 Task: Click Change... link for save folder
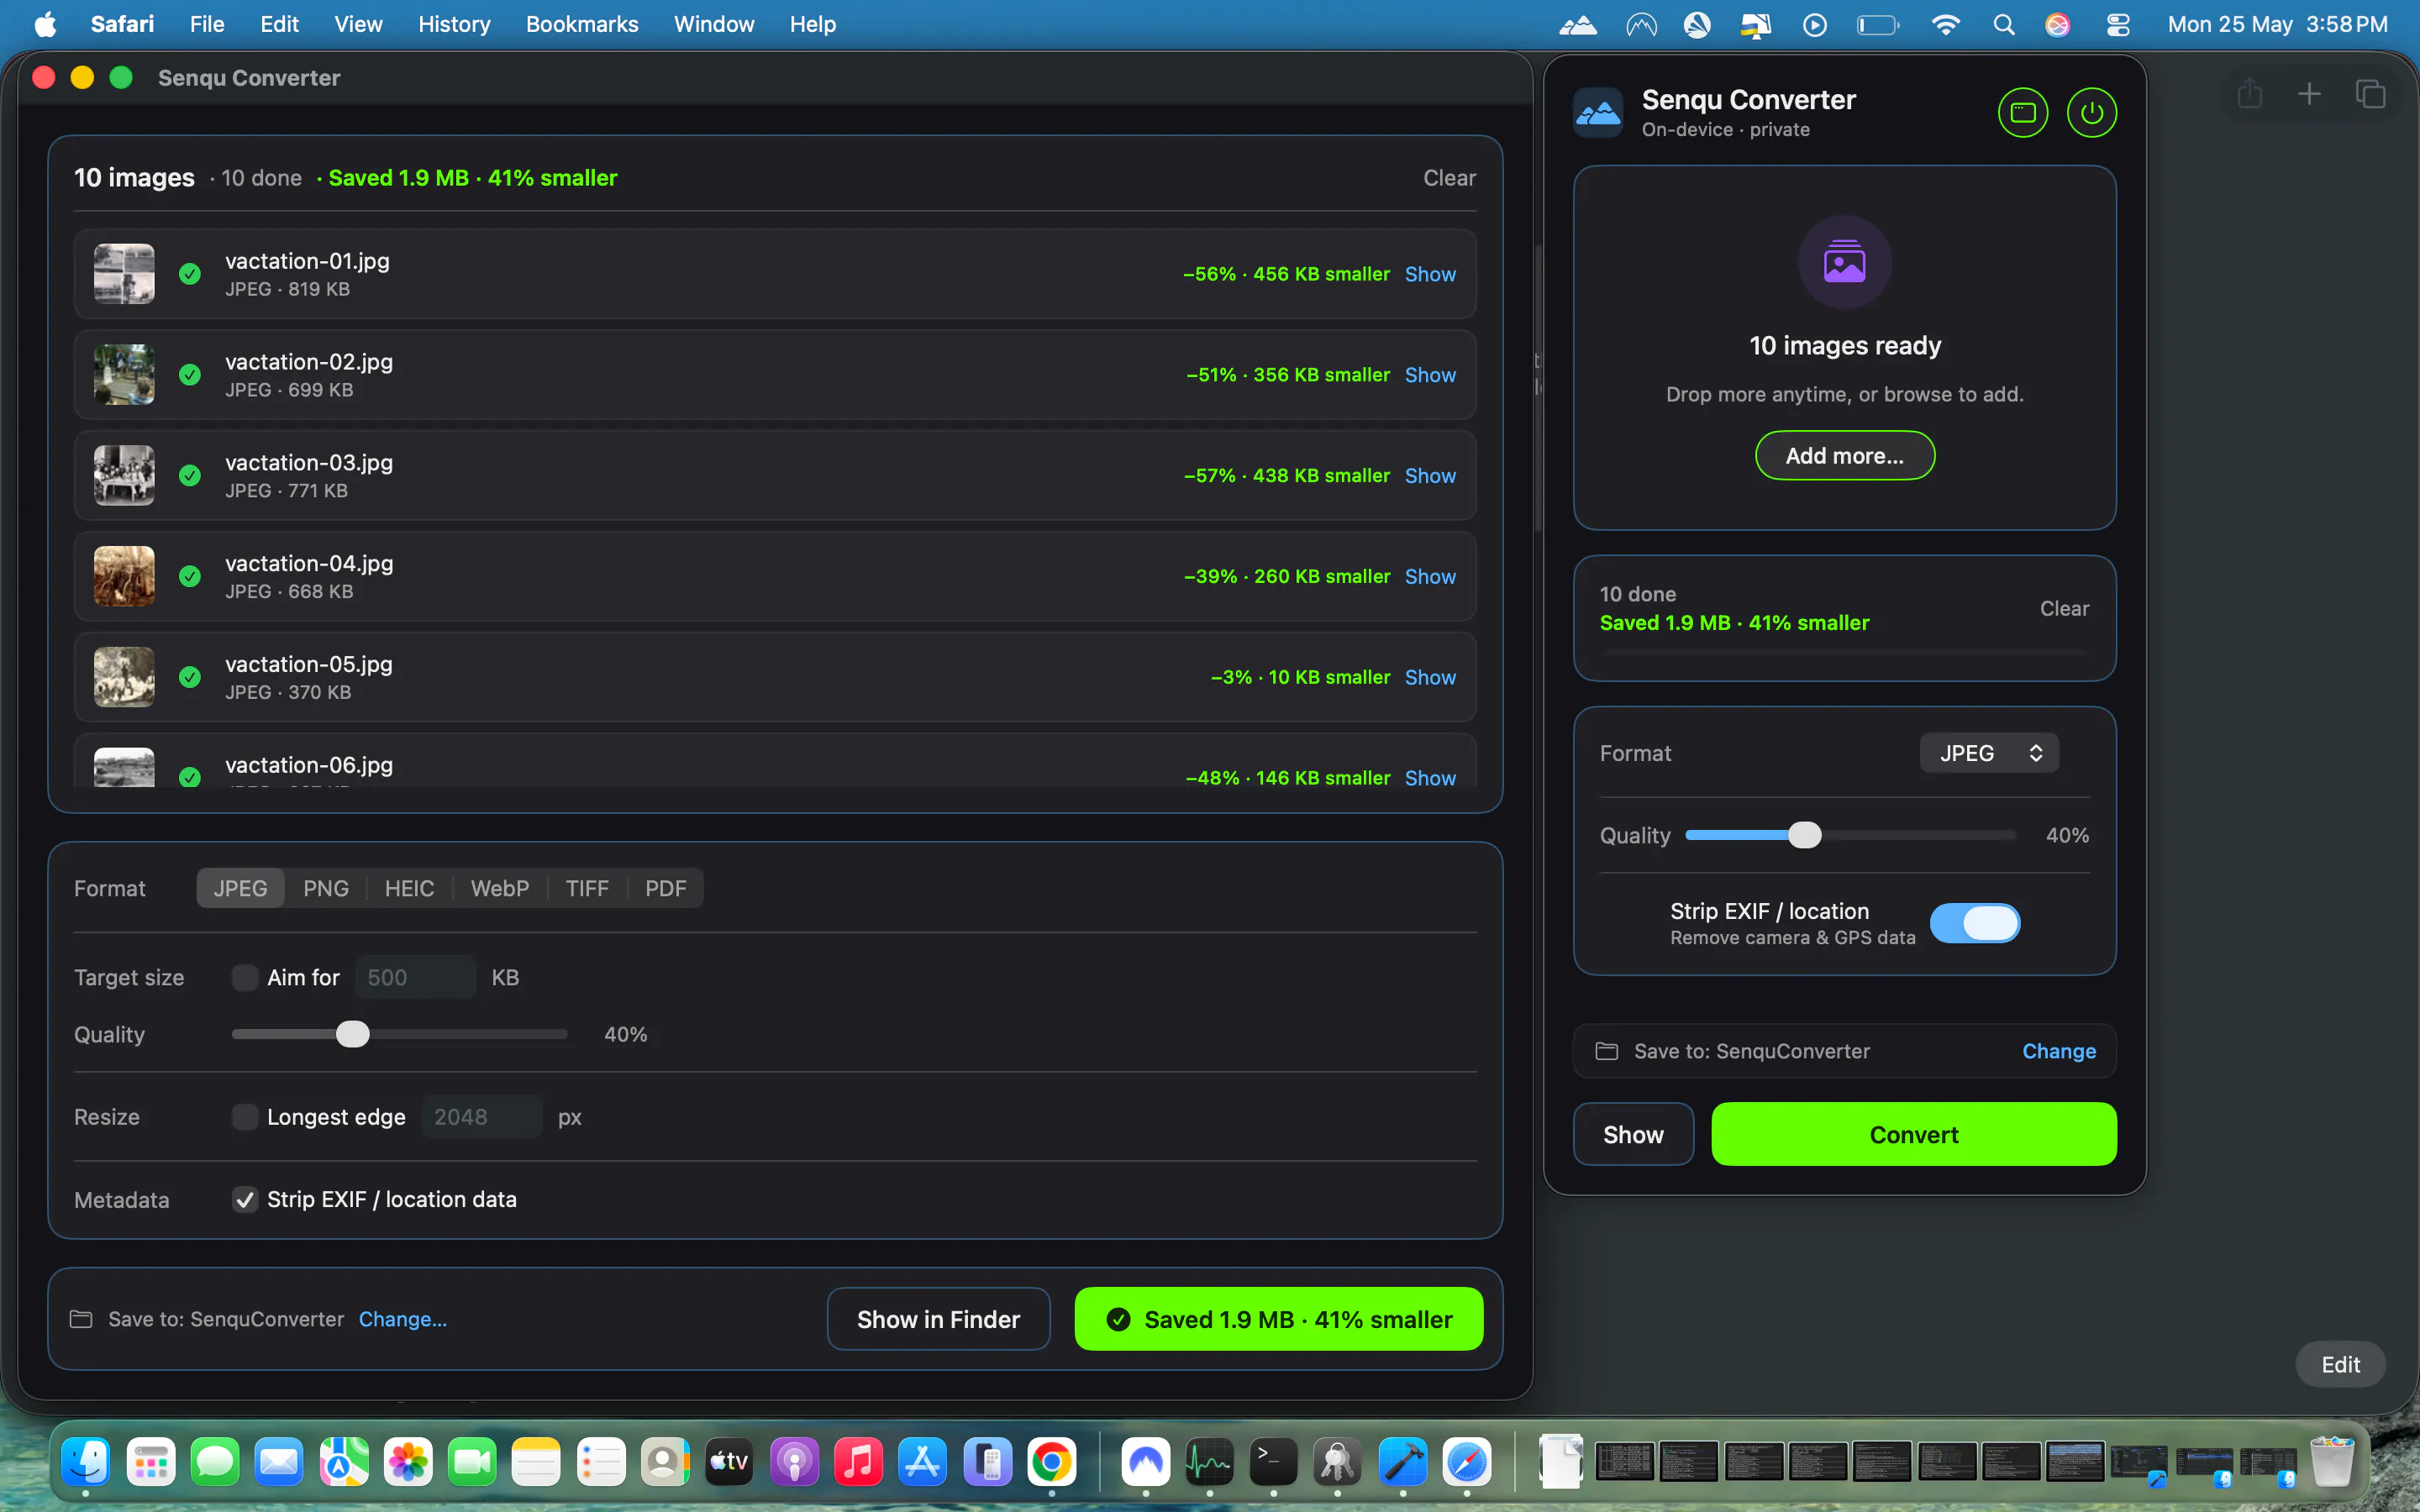click(x=403, y=1319)
